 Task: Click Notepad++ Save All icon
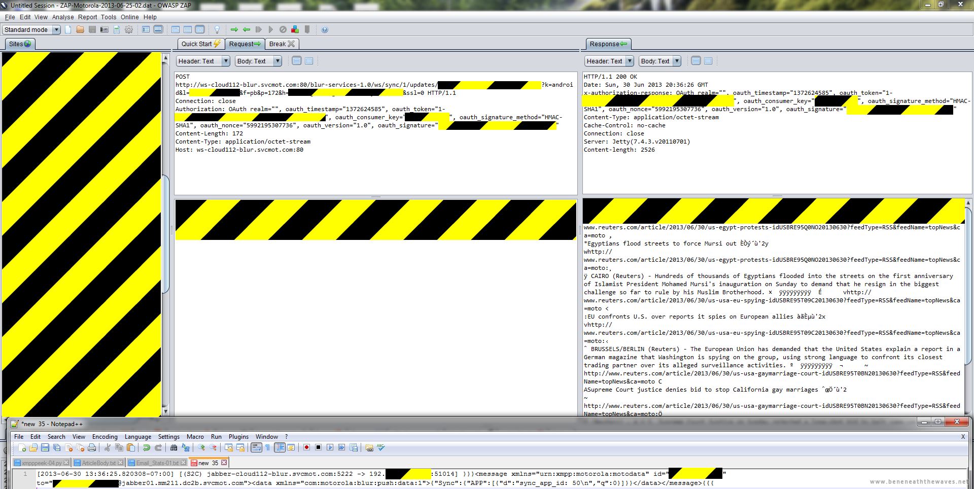pyautogui.click(x=57, y=447)
